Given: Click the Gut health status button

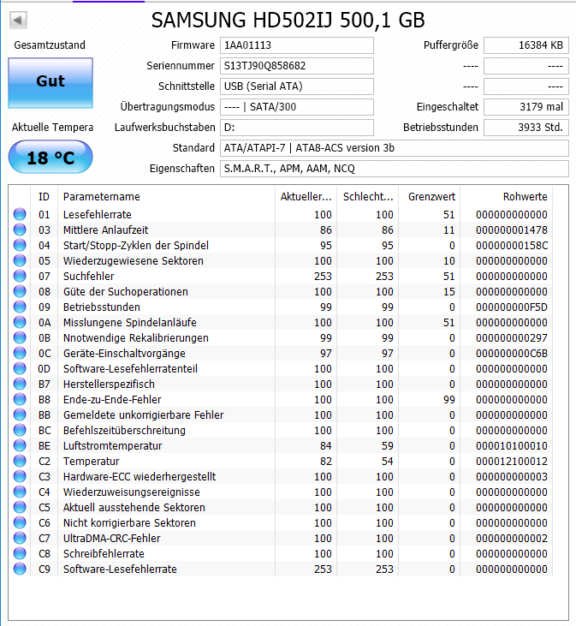Looking at the screenshot, I should 50,83.
